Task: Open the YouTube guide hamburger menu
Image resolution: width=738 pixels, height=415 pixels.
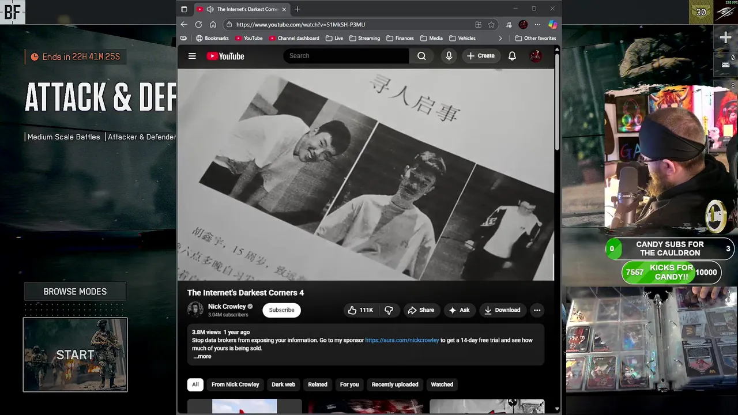Action: coord(192,56)
